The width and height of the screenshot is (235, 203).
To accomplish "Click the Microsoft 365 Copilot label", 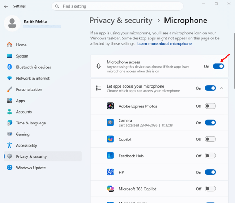I will (x=137, y=189).
